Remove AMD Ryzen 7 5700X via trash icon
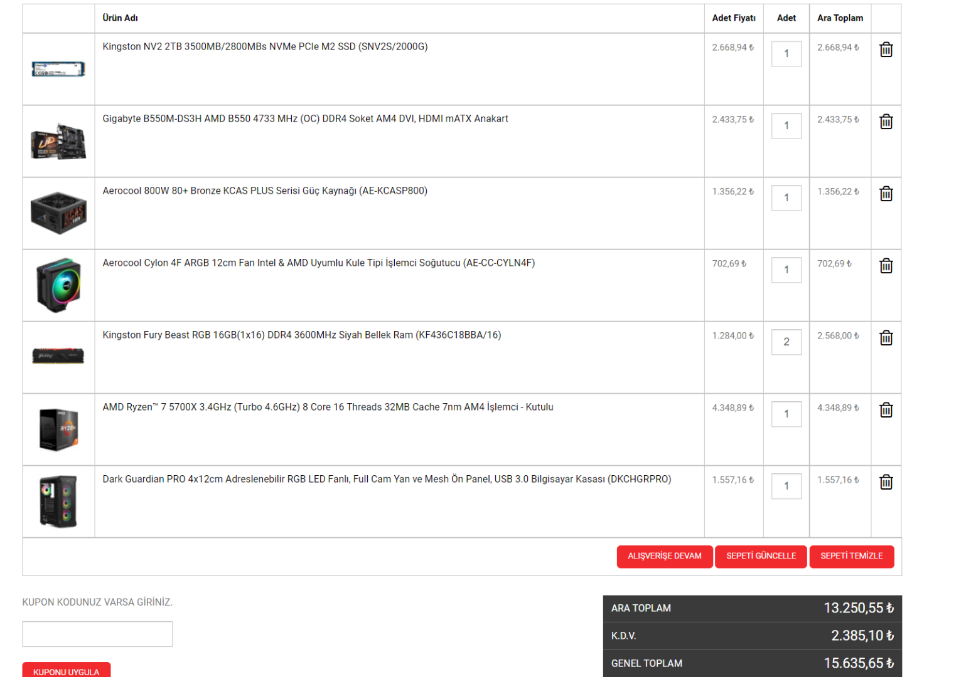Viewport: 966px width, 677px height. tap(886, 410)
